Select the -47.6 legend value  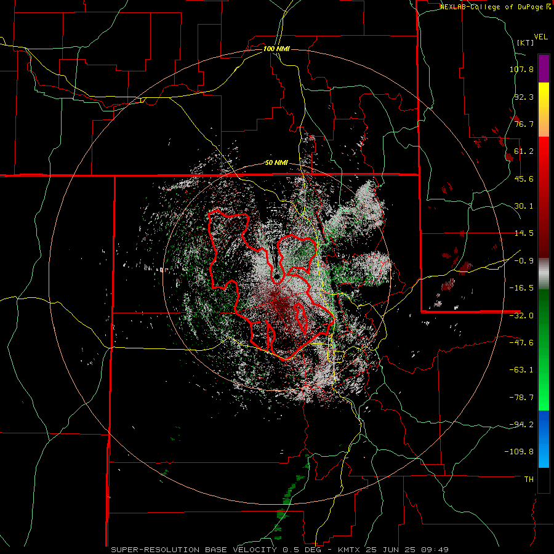[521, 343]
